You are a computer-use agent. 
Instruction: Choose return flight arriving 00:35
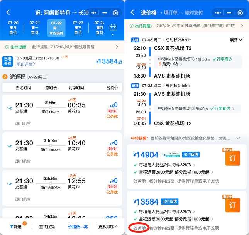pos(62,112)
